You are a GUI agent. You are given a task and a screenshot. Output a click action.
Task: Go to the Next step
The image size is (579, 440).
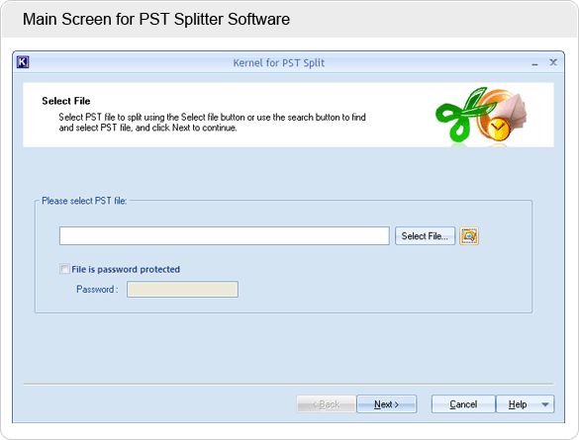pos(387,404)
